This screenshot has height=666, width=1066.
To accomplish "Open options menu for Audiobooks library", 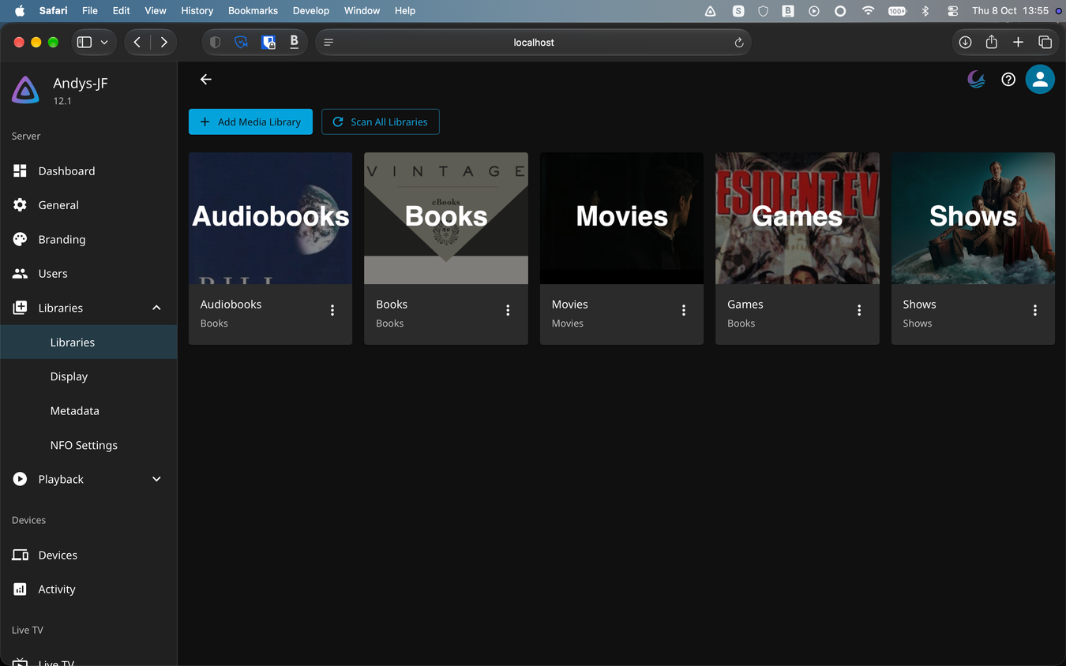I will [332, 311].
